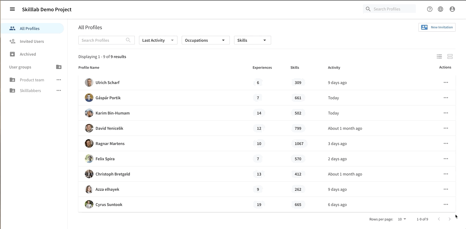Screen dimensions: 466x229
Task: Click Ulrich Scharf's avatar
Action: [89, 82]
